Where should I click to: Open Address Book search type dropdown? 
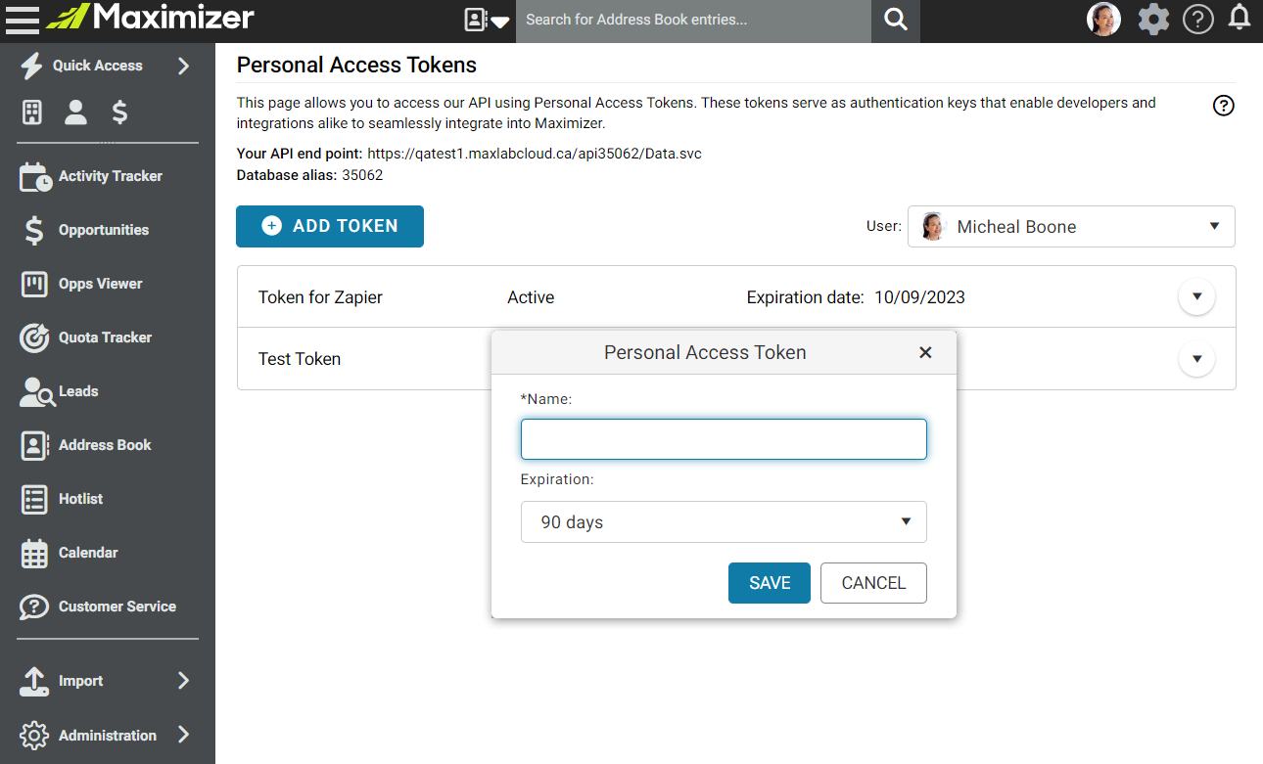point(487,20)
